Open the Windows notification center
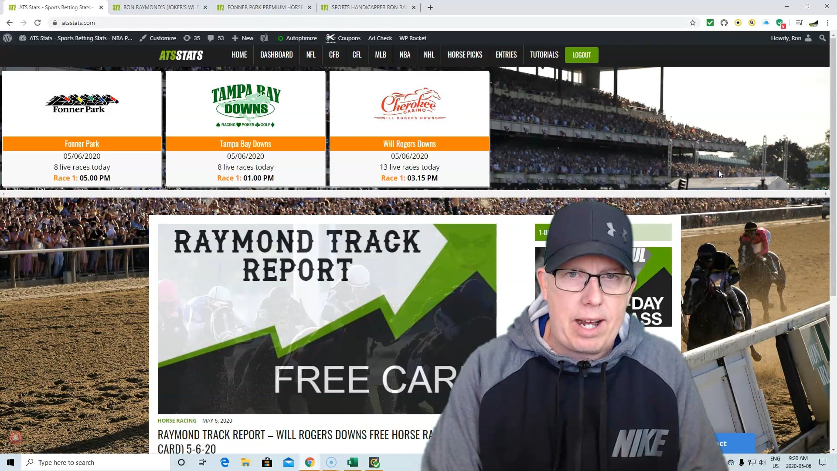 click(823, 462)
